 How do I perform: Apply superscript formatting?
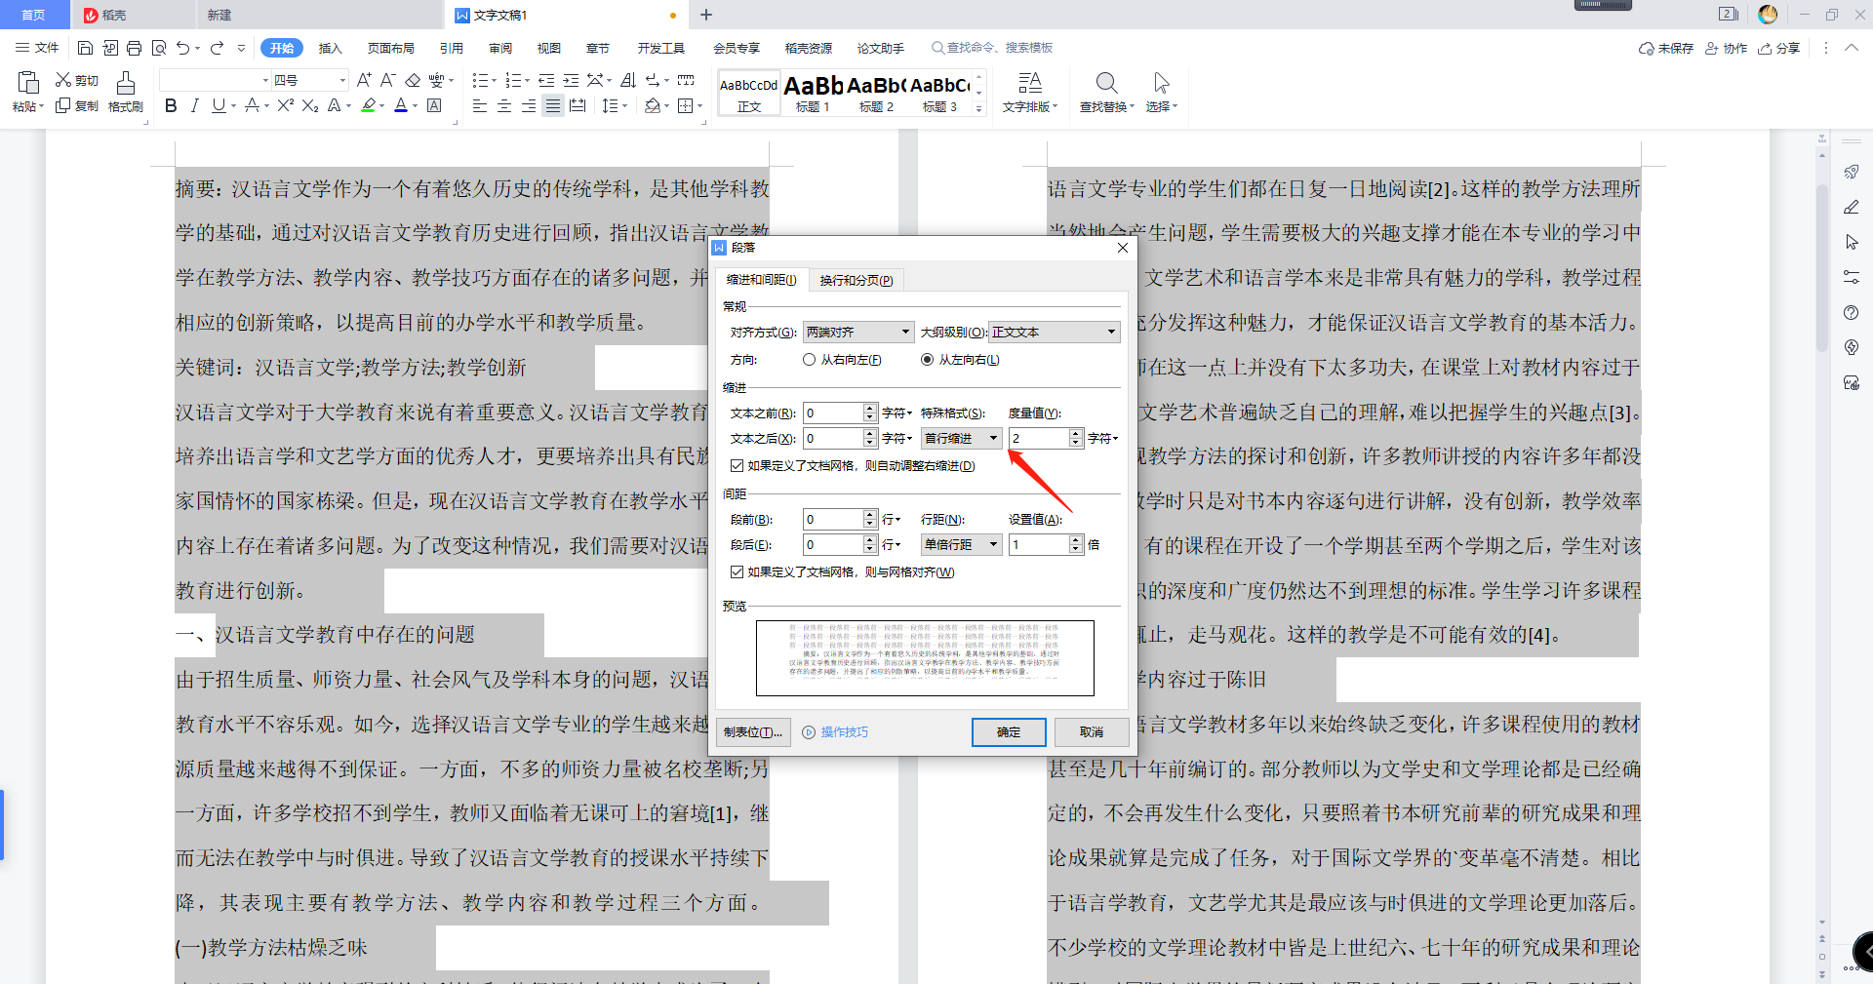coord(285,105)
